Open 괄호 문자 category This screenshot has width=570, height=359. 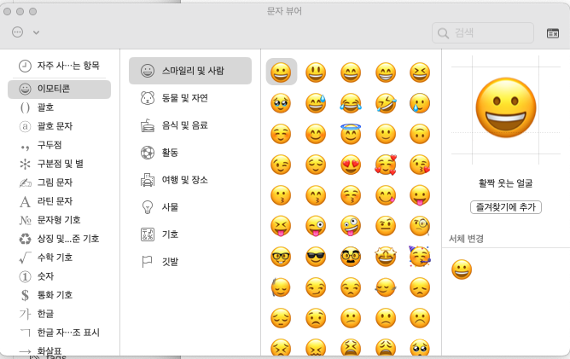point(59,126)
